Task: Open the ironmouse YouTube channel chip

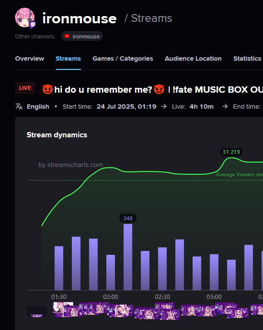Action: 82,36
